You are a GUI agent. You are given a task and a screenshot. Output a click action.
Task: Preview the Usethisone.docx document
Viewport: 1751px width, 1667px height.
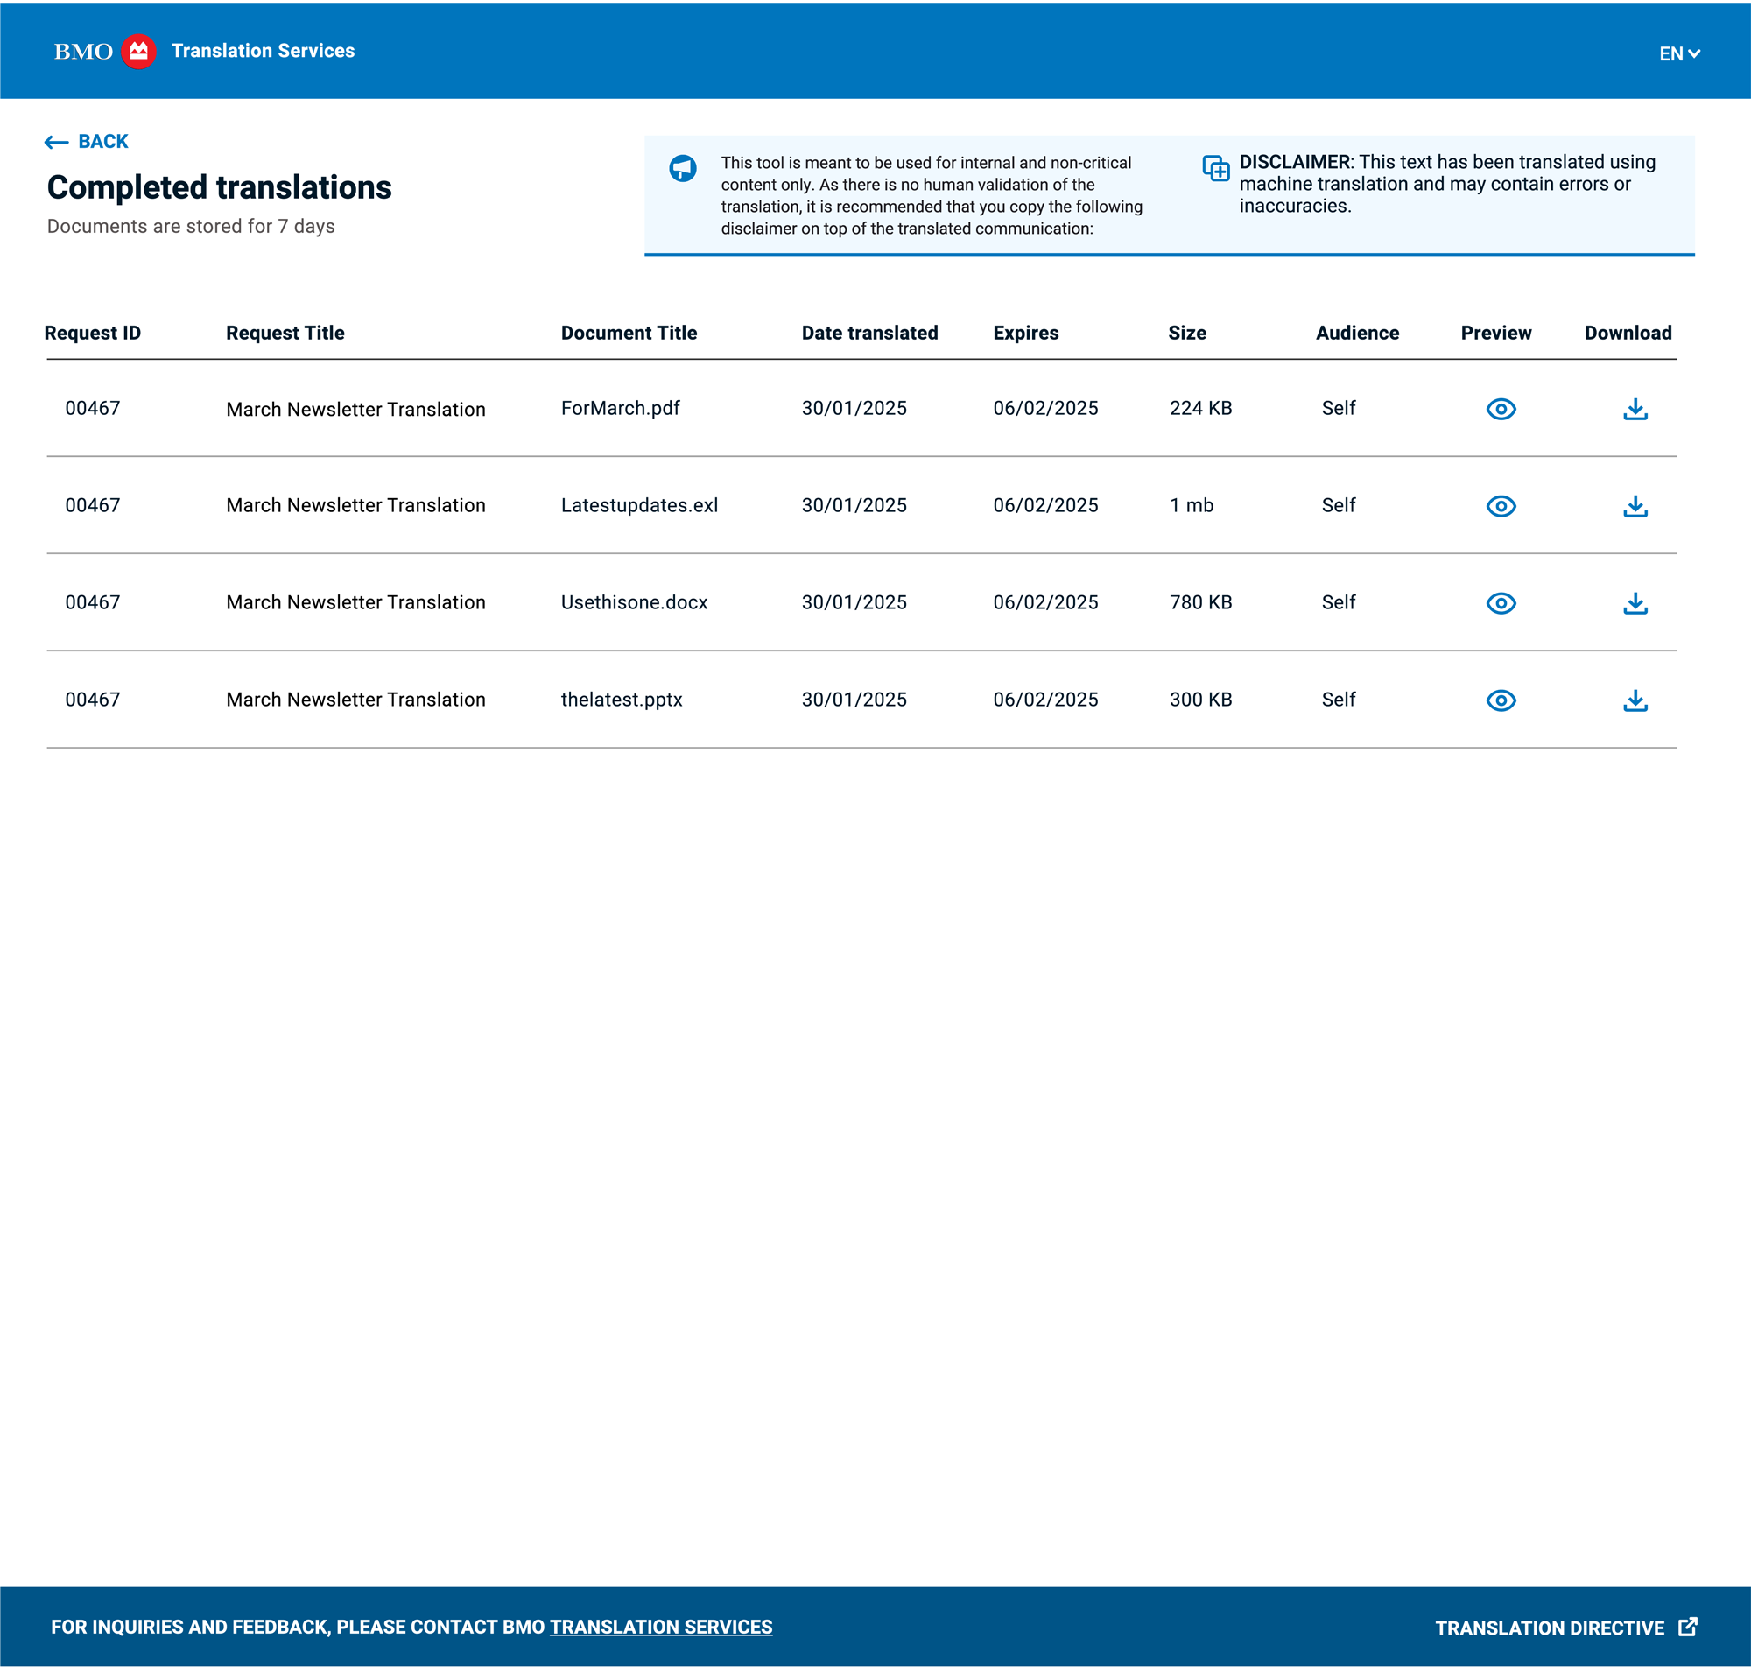tap(1501, 603)
